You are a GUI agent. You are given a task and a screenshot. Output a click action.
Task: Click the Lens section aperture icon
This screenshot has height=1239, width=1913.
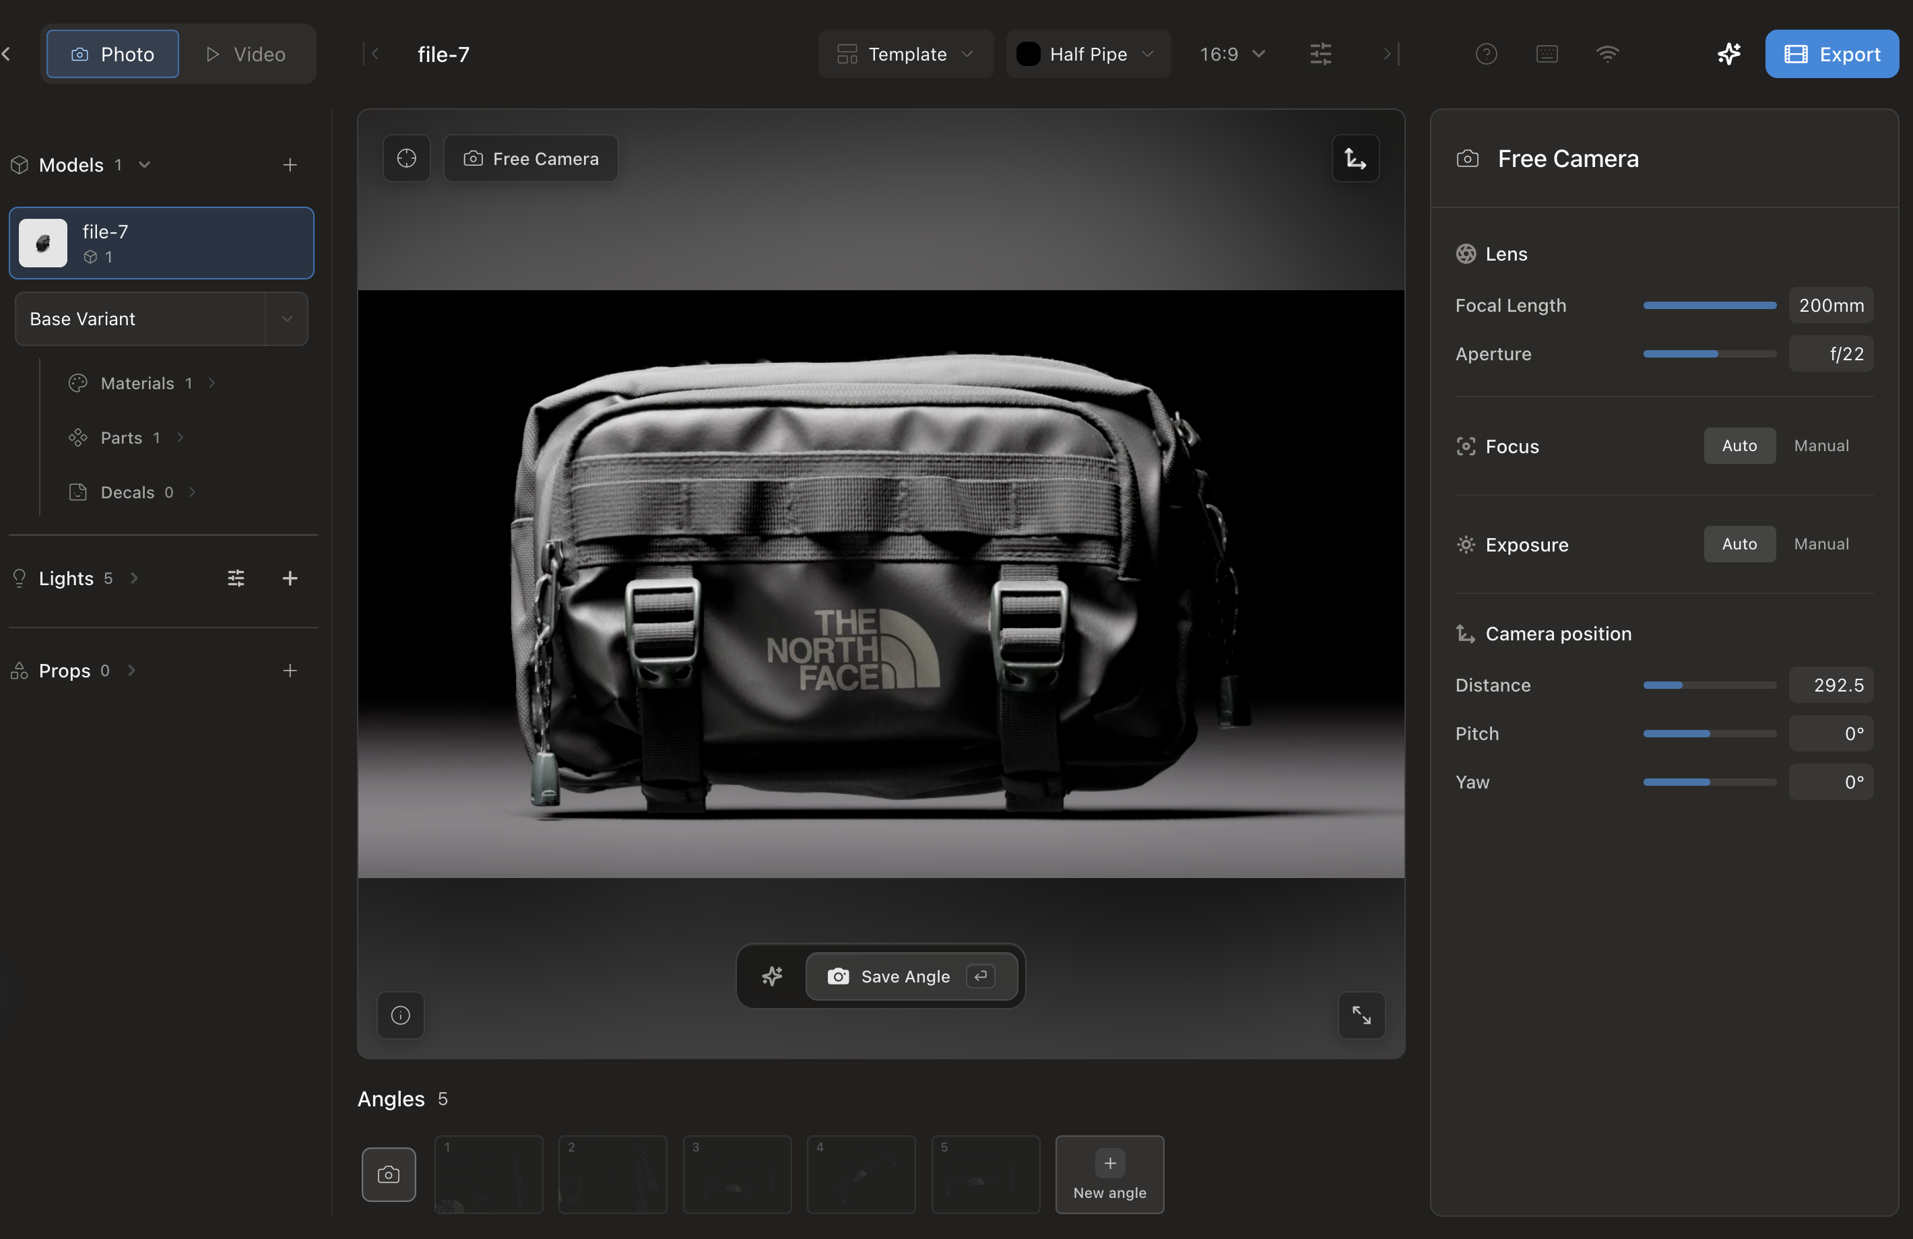point(1465,254)
